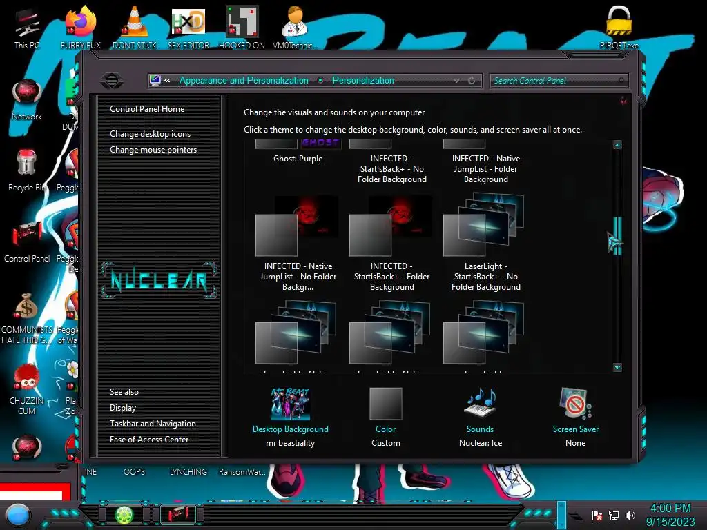Click the theme list scroll down arrow
The height and width of the screenshot is (530, 707).
coord(617,368)
